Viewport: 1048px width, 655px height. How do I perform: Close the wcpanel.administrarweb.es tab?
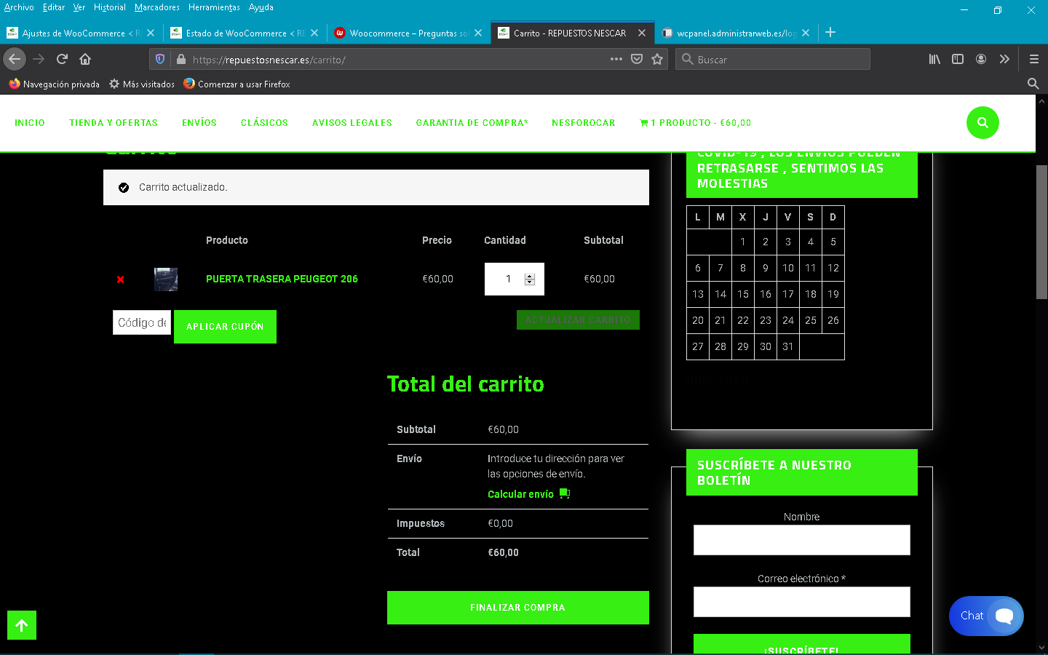click(x=806, y=33)
